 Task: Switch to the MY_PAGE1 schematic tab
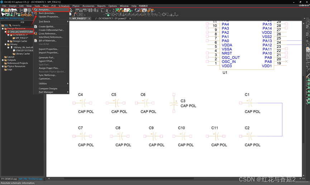pos(78,19)
